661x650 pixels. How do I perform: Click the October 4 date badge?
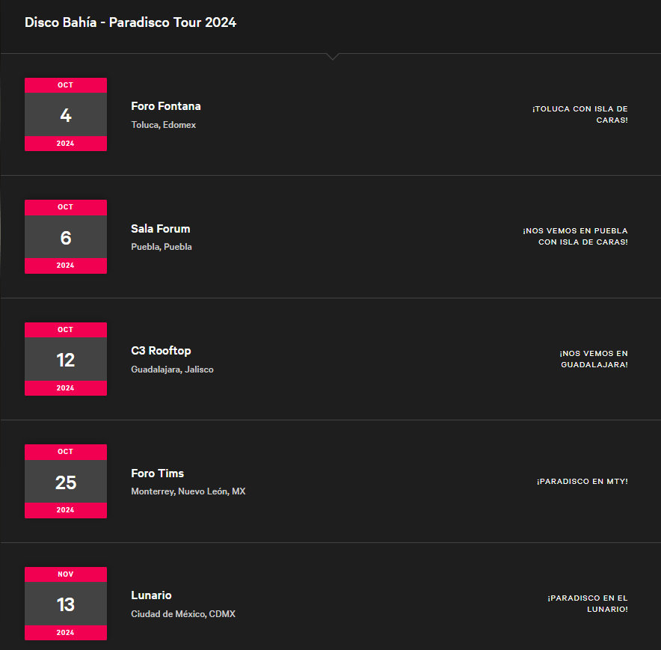(66, 114)
